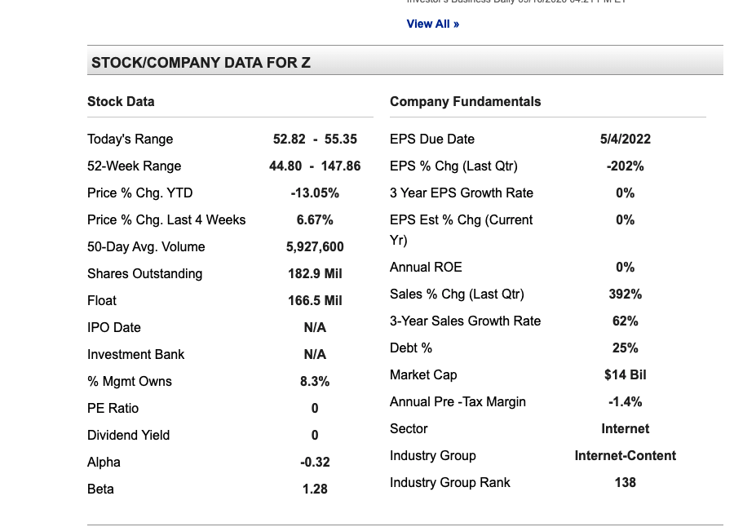This screenshot has width=734, height=527.
Task: Click the 'Industry Group' label above Industry Group Rank
Action: coord(433,456)
